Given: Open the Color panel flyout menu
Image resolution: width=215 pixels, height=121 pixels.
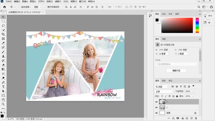Looking at the screenshot, I should click(x=200, y=14).
